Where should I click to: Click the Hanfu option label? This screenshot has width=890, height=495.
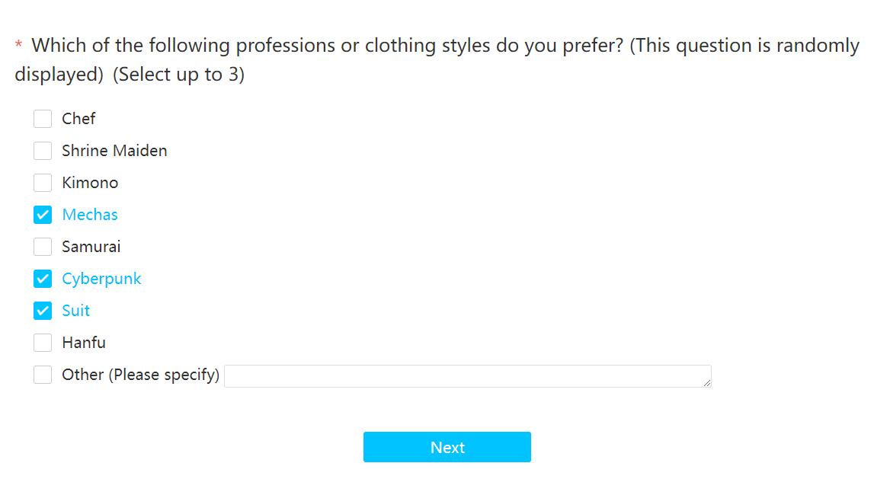pos(84,343)
